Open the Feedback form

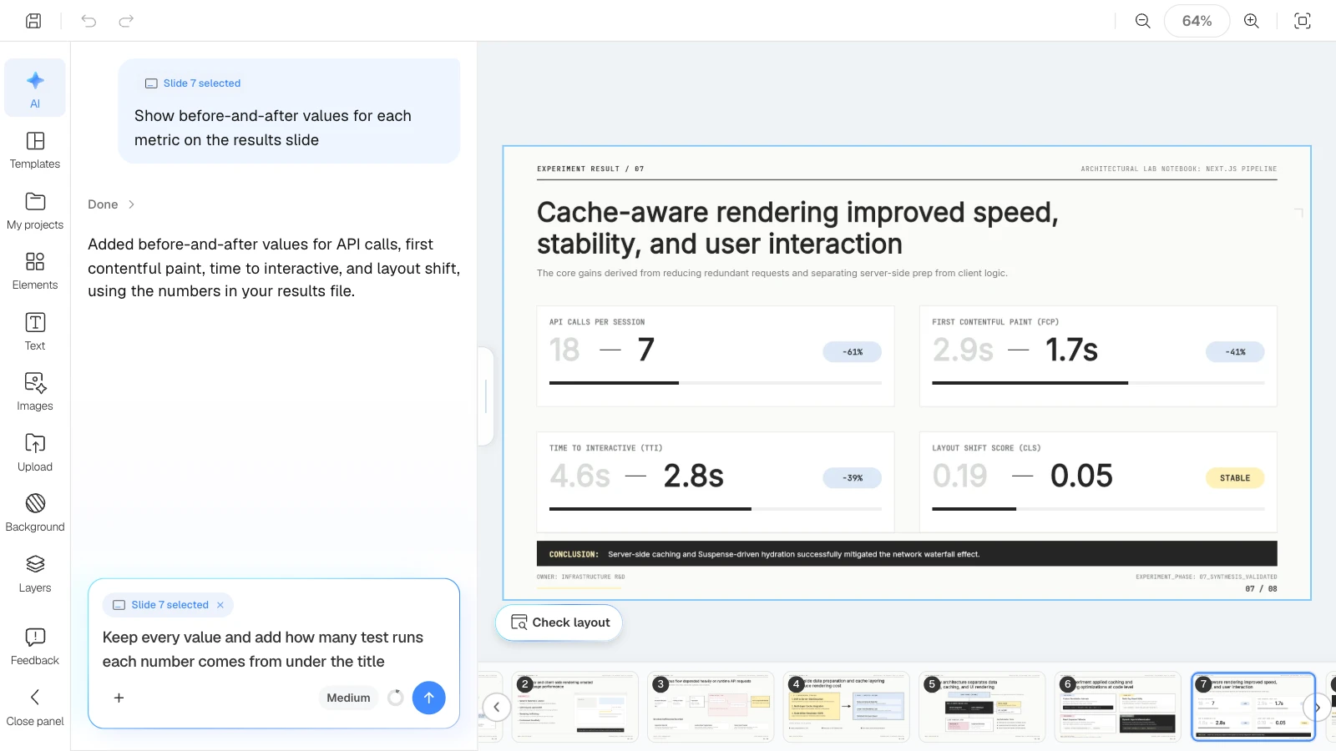point(35,646)
